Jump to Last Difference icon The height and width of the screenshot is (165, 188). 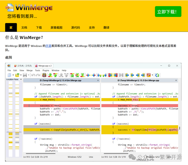[x=83, y=75]
